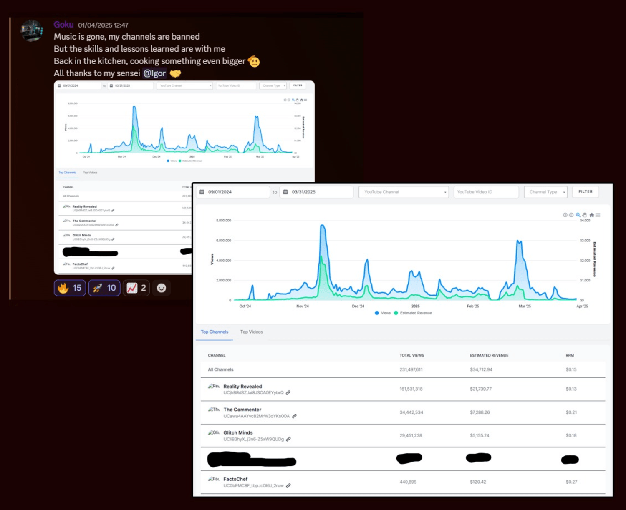Select the Top Channels tab
This screenshot has height=510, width=626.
215,332
